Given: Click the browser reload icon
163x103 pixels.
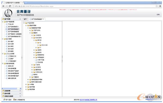Looking at the screenshot, I should 10,6.
